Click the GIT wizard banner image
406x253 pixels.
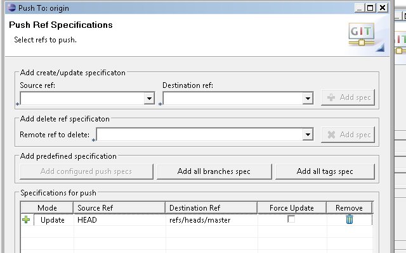click(366, 37)
